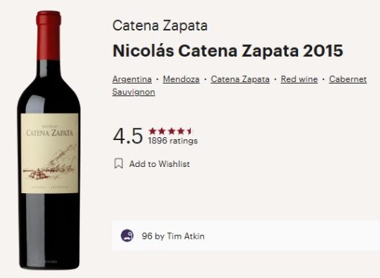Select the Red wine category link

[299, 79]
